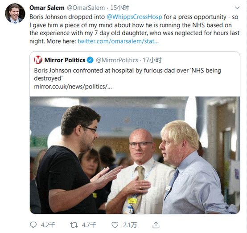Open the quoted tweet headline text
This screenshot has height=233, width=247.
[x=128, y=74]
